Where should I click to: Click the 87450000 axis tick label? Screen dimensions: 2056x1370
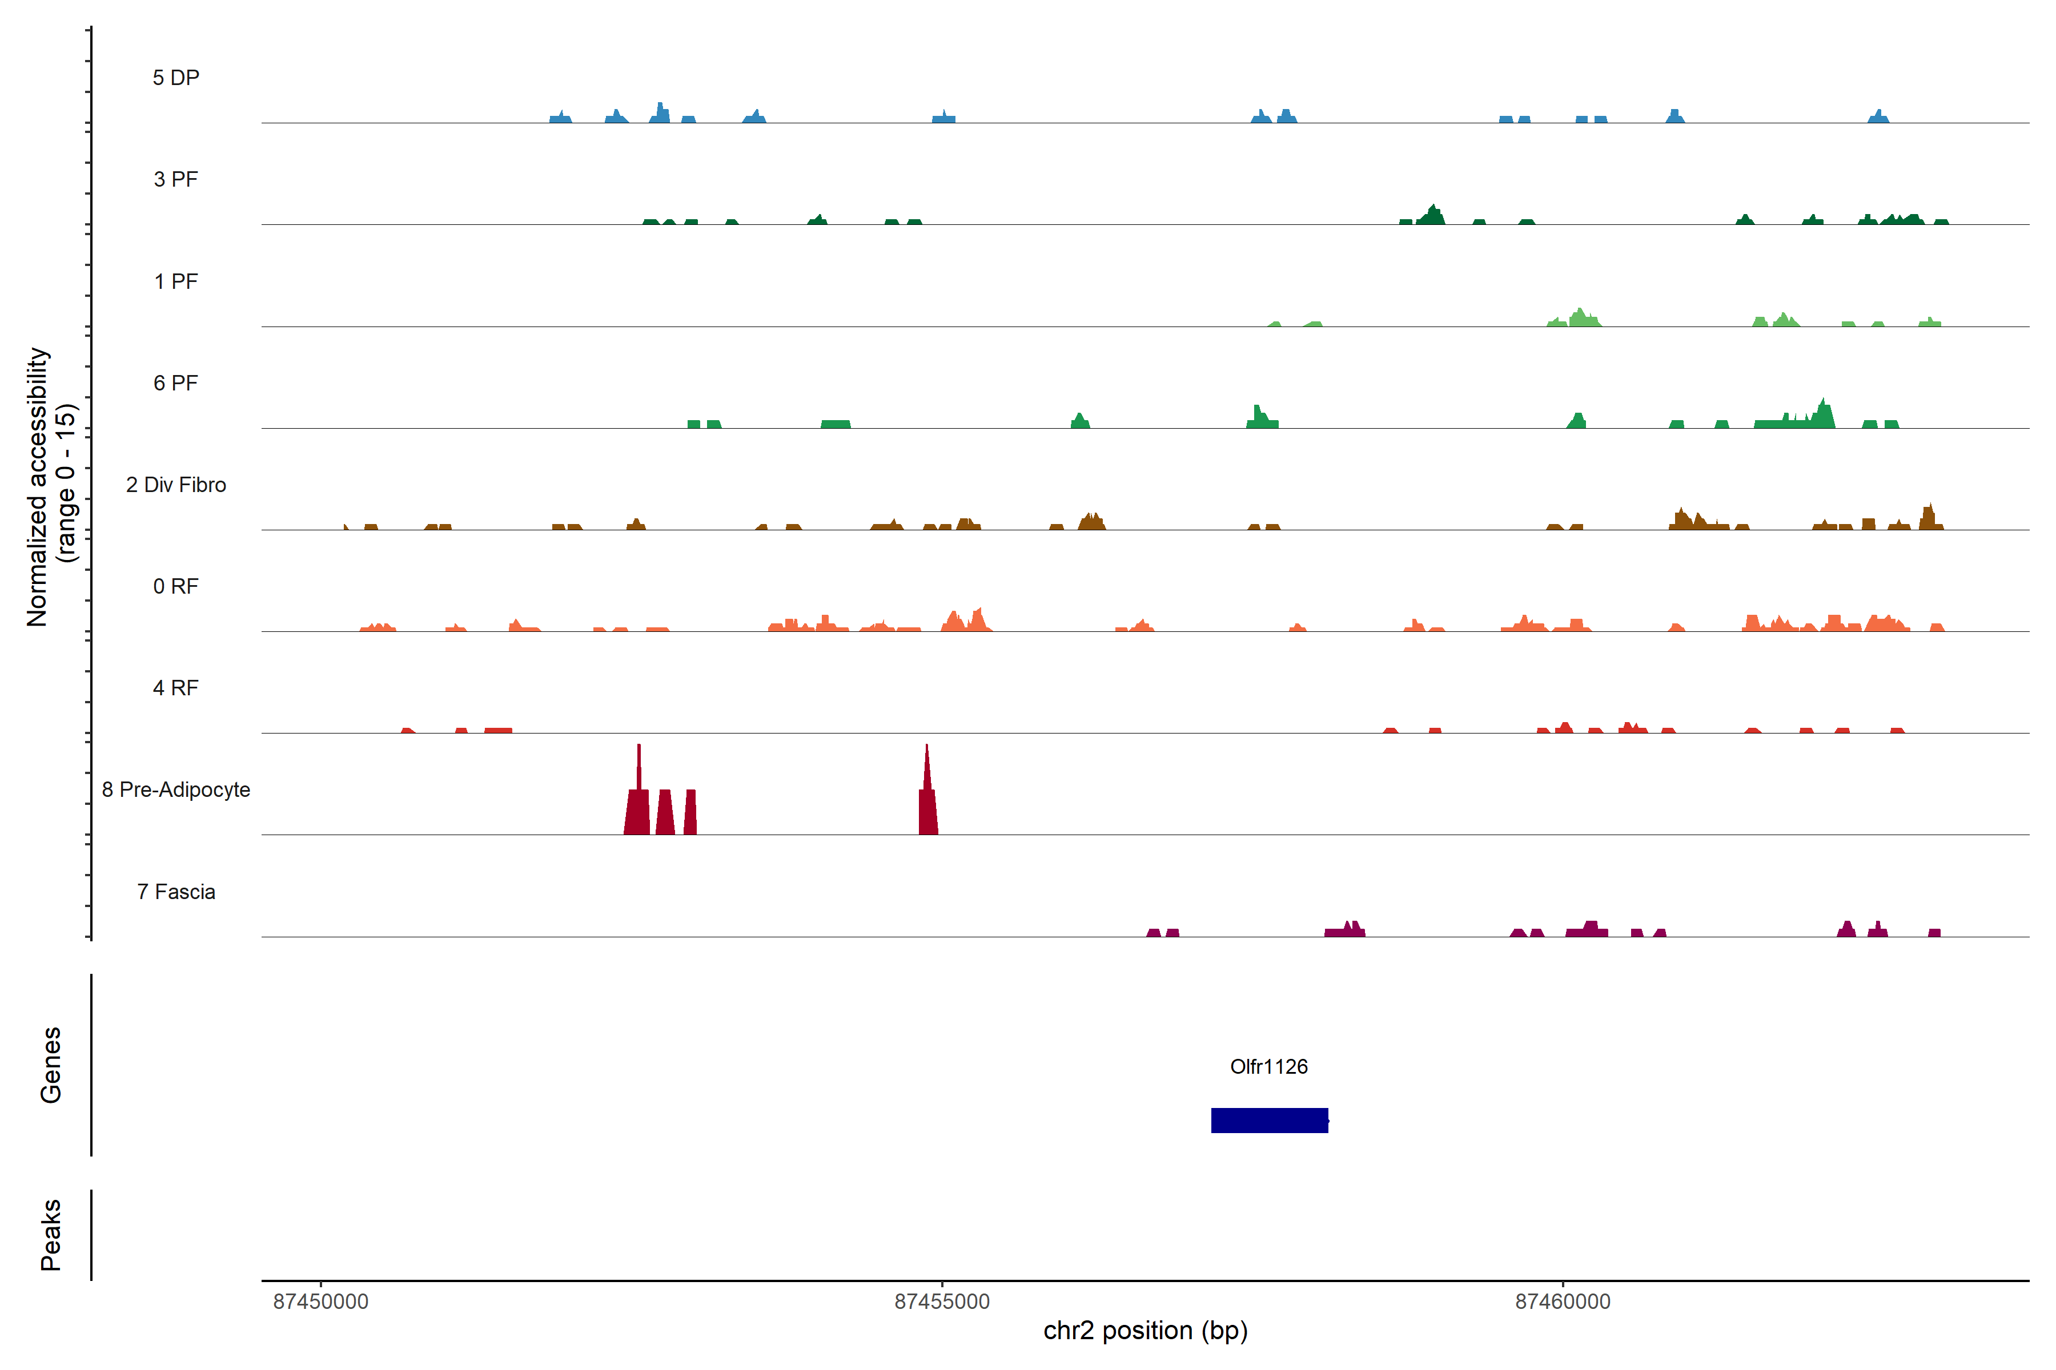pyautogui.click(x=321, y=1302)
